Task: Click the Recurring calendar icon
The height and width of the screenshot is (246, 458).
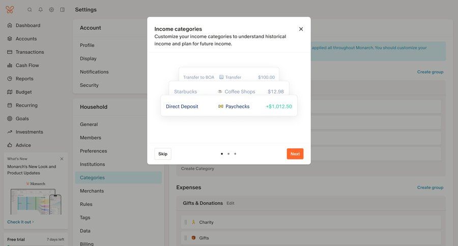Action: (10, 105)
